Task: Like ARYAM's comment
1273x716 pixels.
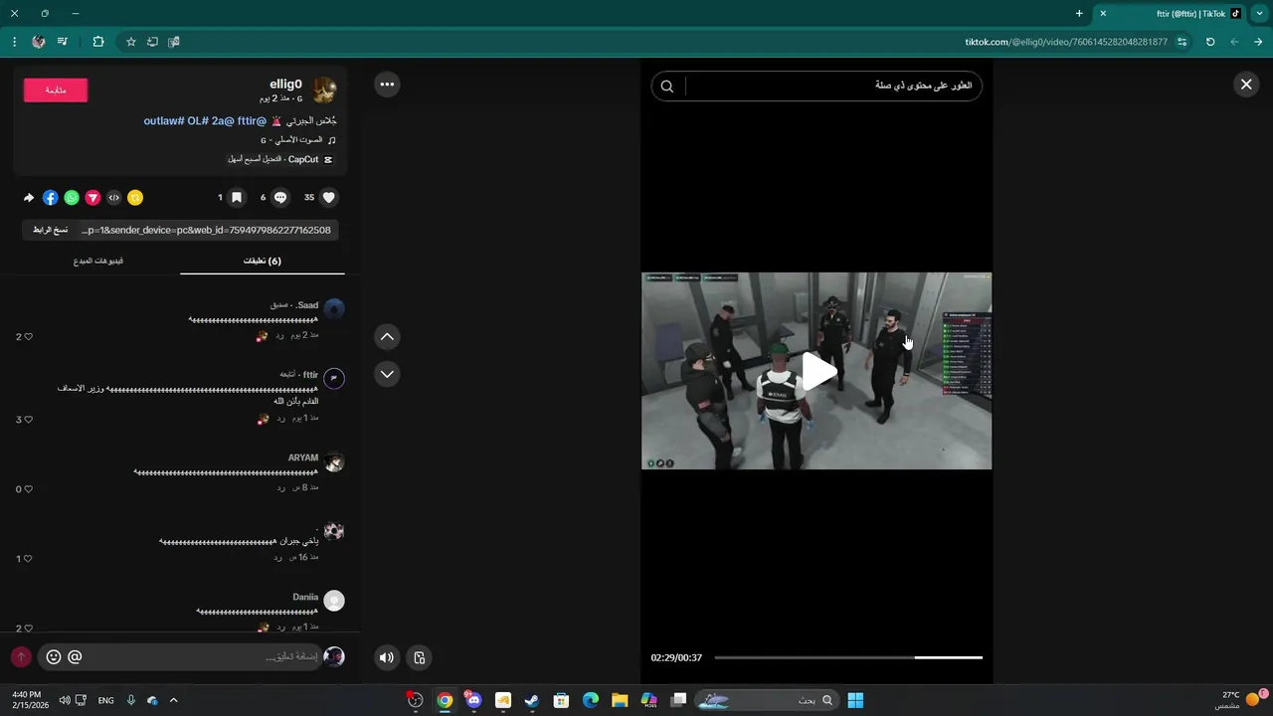Action: coord(28,489)
